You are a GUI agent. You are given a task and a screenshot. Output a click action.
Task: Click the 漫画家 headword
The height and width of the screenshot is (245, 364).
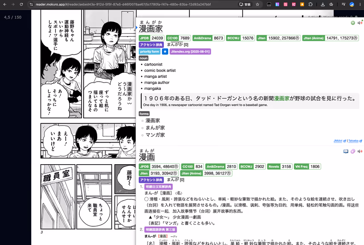(151, 28)
